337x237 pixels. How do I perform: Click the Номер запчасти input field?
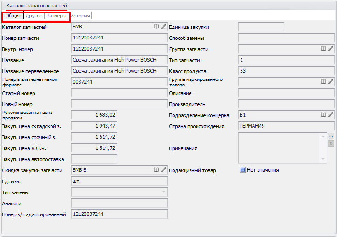click(x=119, y=38)
